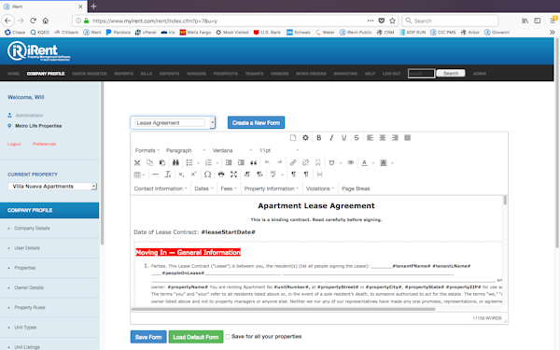This screenshot has width=560, height=350.
Task: Open the background color dropdown arrow
Action: [x=392, y=163]
